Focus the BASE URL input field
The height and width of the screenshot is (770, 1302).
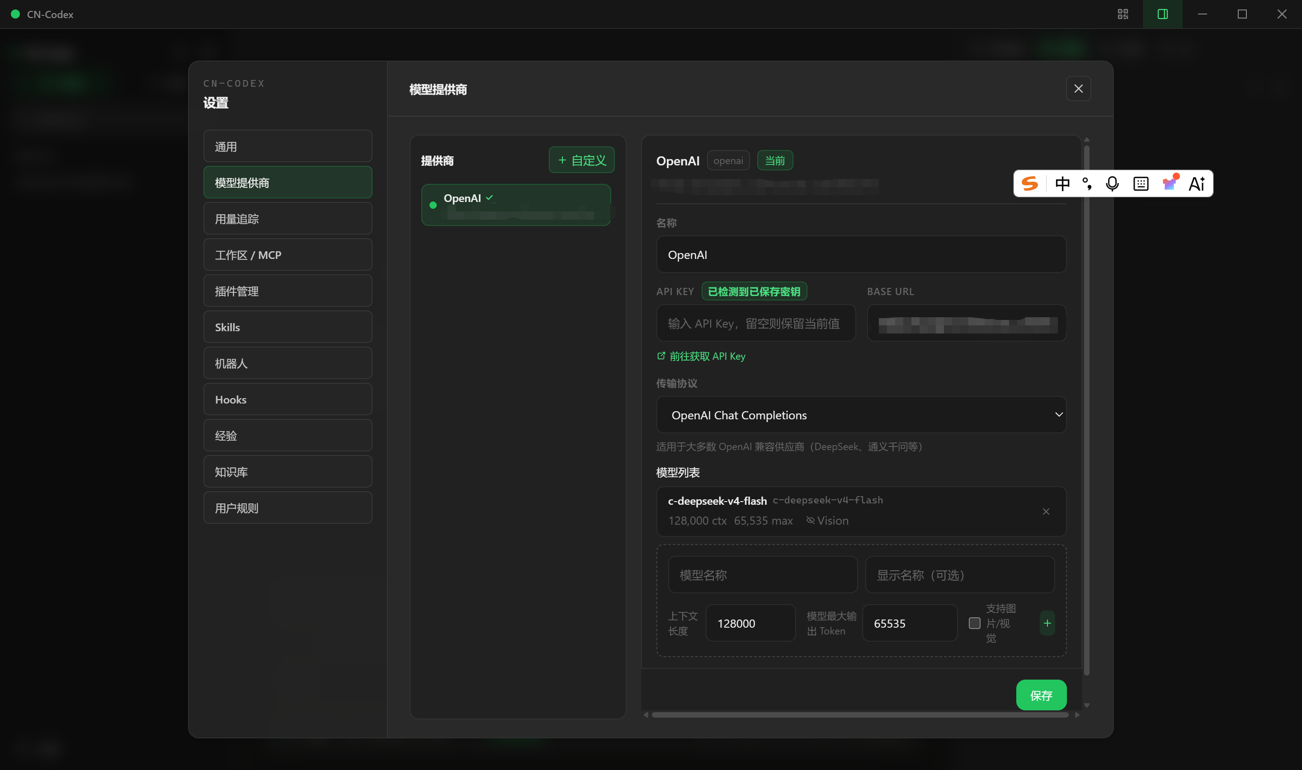967,323
